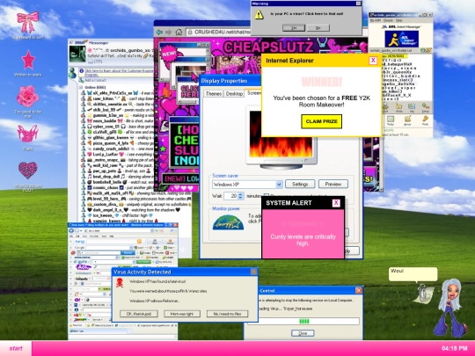Click the screen saver Preview button

(332, 184)
